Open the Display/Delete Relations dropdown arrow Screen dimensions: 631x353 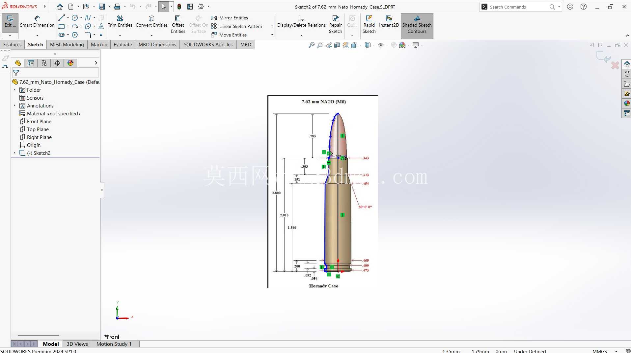tap(301, 35)
